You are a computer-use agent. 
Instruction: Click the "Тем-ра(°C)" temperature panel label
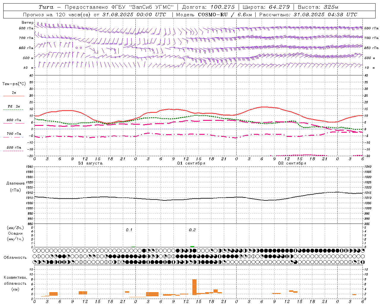(x=14, y=84)
